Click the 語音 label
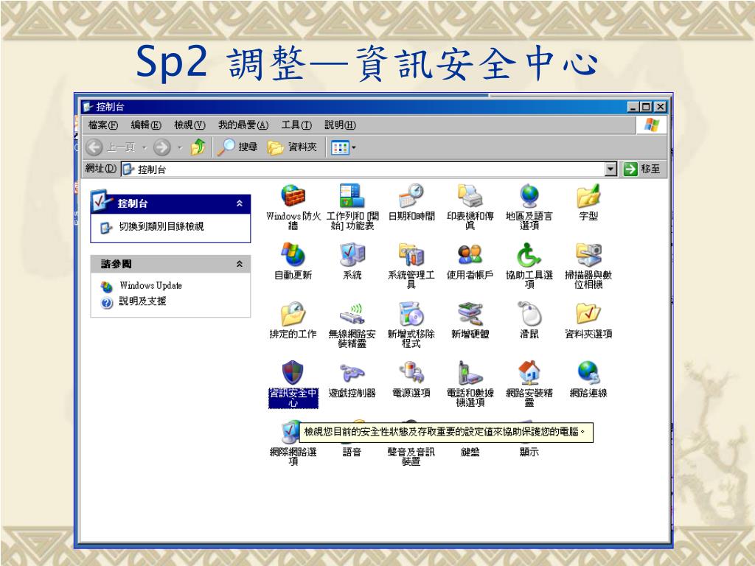 (352, 452)
